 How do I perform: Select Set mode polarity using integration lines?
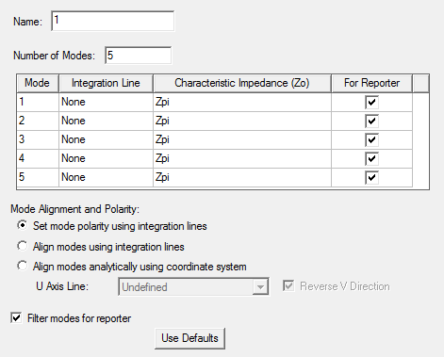pos(23,225)
